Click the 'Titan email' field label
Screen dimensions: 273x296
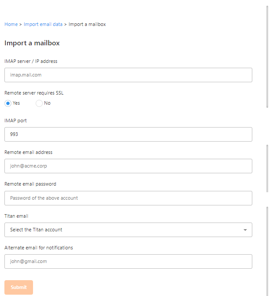click(16, 216)
